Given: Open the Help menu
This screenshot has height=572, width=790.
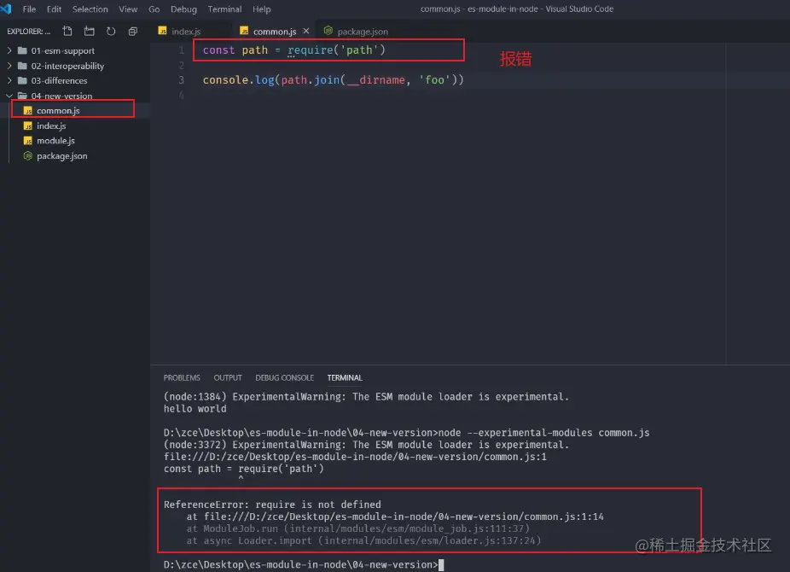Looking at the screenshot, I should pyautogui.click(x=262, y=9).
